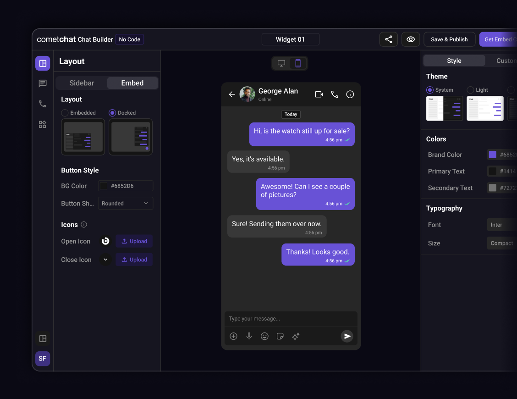The height and width of the screenshot is (399, 517).
Task: Switch to the Embed tab
Action: pos(132,83)
